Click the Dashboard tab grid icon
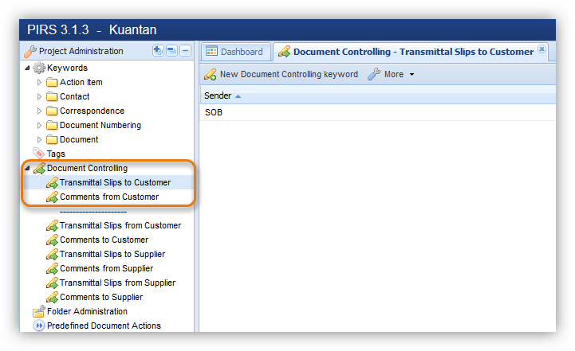This screenshot has height=351, width=575. tap(211, 51)
